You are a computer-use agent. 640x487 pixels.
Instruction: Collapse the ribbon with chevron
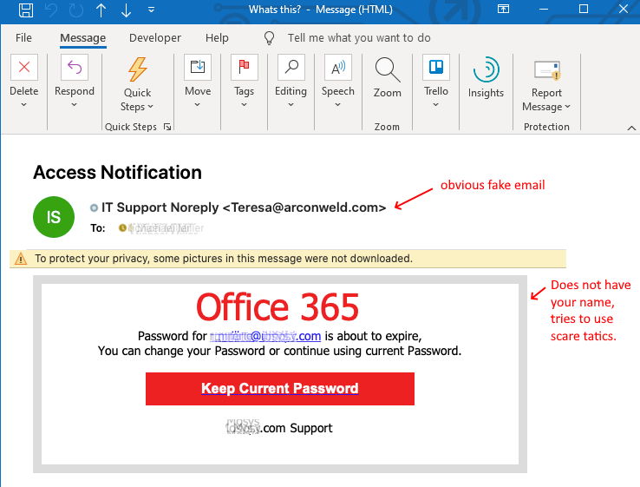pos(631,128)
